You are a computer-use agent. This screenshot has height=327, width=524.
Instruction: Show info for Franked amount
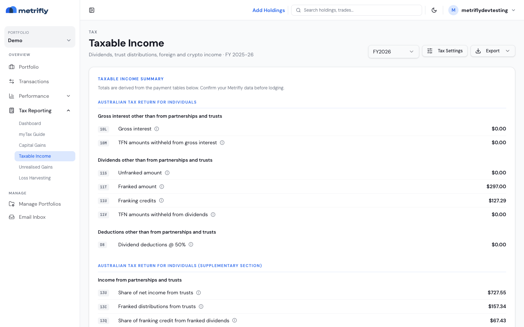pyautogui.click(x=162, y=187)
